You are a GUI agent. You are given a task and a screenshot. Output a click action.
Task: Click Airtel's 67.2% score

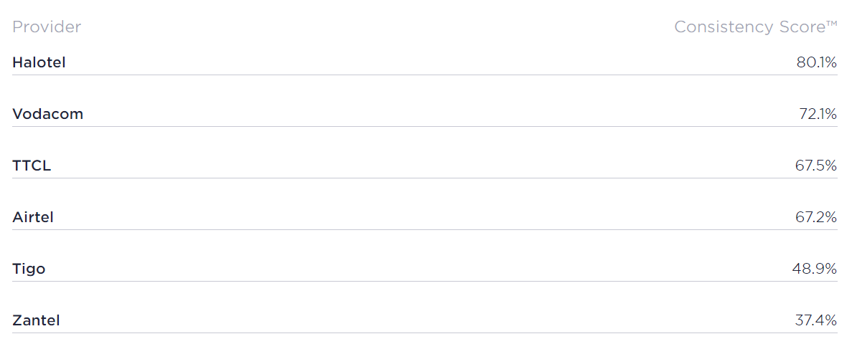[816, 217]
